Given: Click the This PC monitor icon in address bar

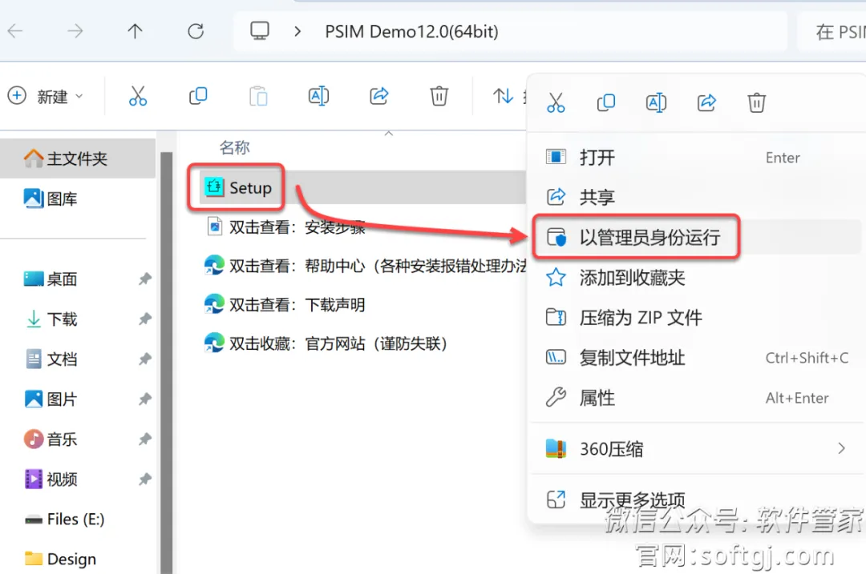Looking at the screenshot, I should pos(260,31).
